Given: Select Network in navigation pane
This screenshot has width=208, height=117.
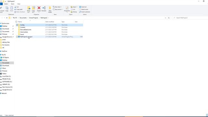Looking at the screenshot, I should (x=4, y=93).
